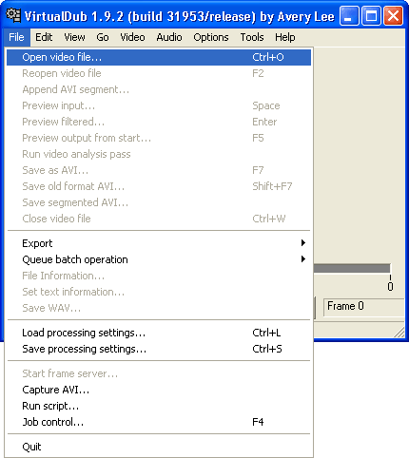Expand Queue batch operation submenu
The width and height of the screenshot is (409, 458).
pos(159,259)
